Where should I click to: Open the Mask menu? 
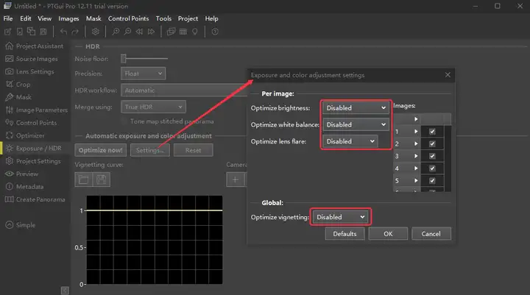[93, 18]
